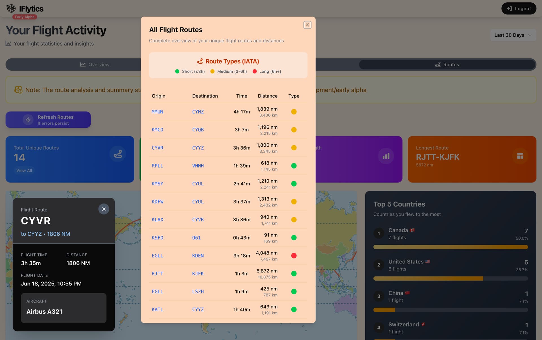Click the United States flag icon

[428, 261]
